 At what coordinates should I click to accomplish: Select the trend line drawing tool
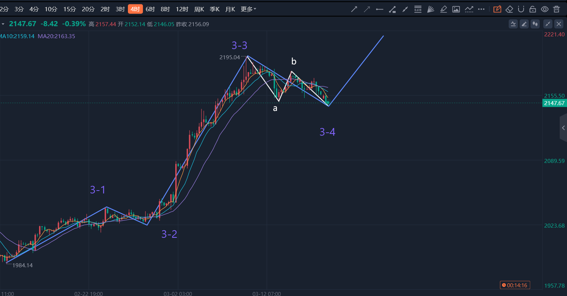(x=354, y=9)
